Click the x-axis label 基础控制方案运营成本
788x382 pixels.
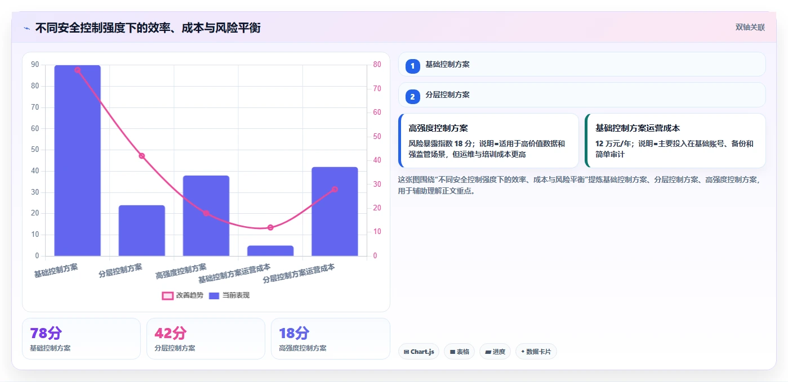(234, 273)
